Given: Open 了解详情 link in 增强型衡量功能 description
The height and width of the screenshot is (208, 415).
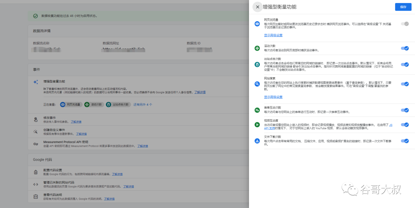Looking at the screenshot, I should tap(200, 92).
